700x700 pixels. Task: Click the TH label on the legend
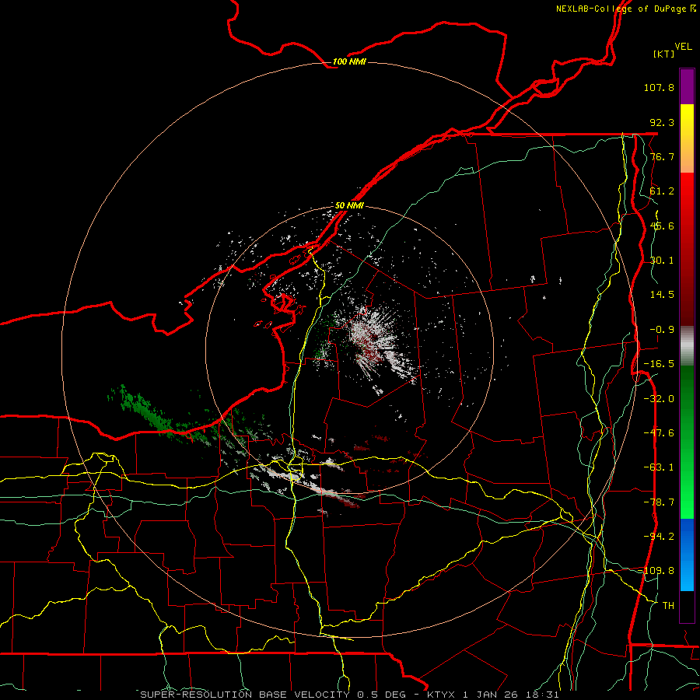point(668,606)
